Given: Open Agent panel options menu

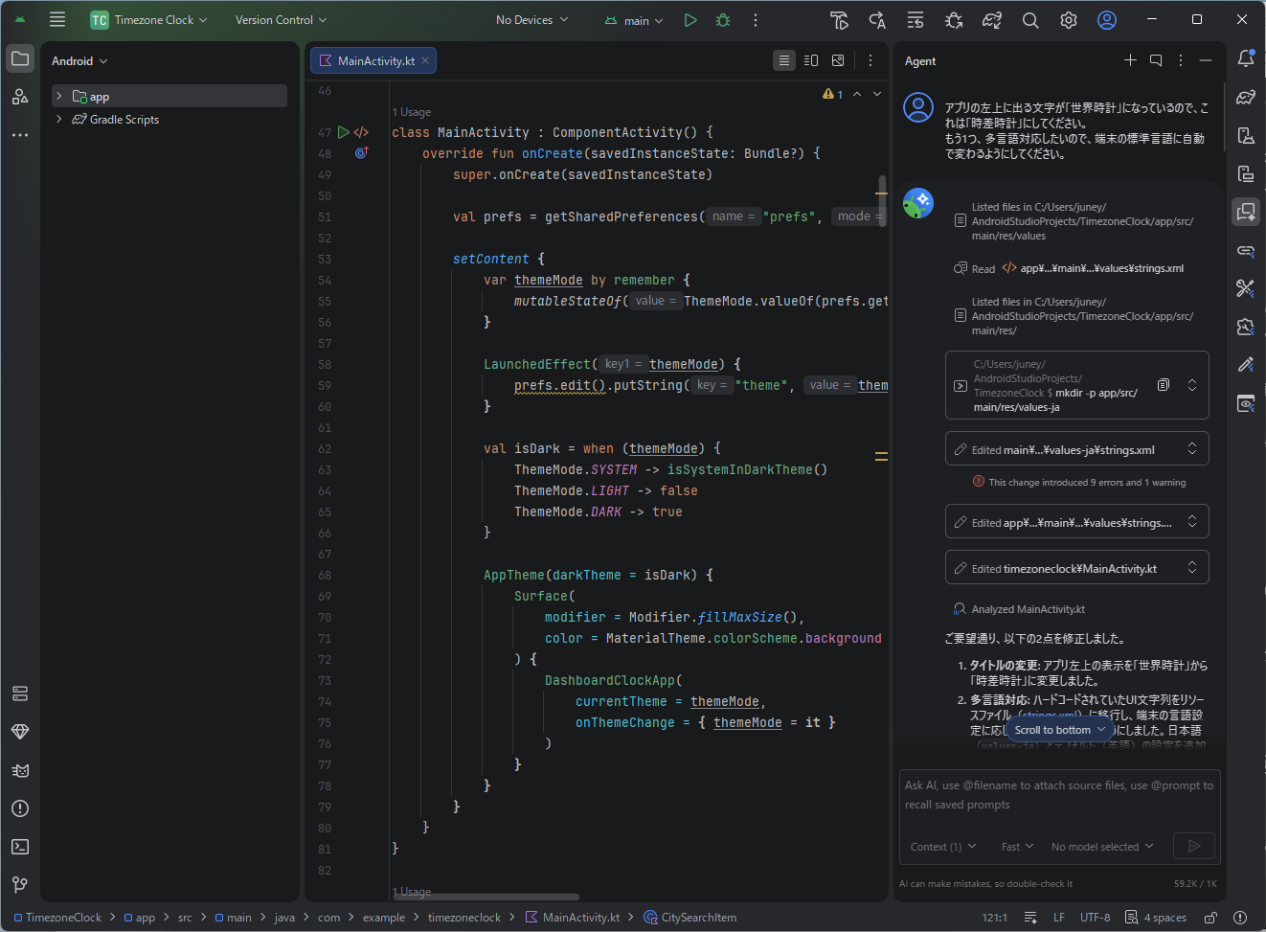Looking at the screenshot, I should coord(1181,60).
